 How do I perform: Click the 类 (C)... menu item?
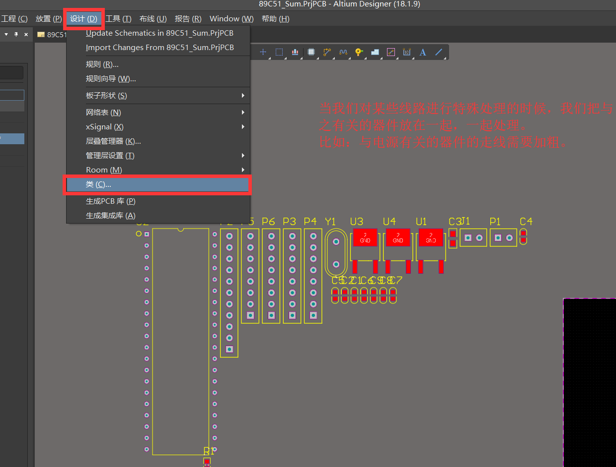pos(158,184)
